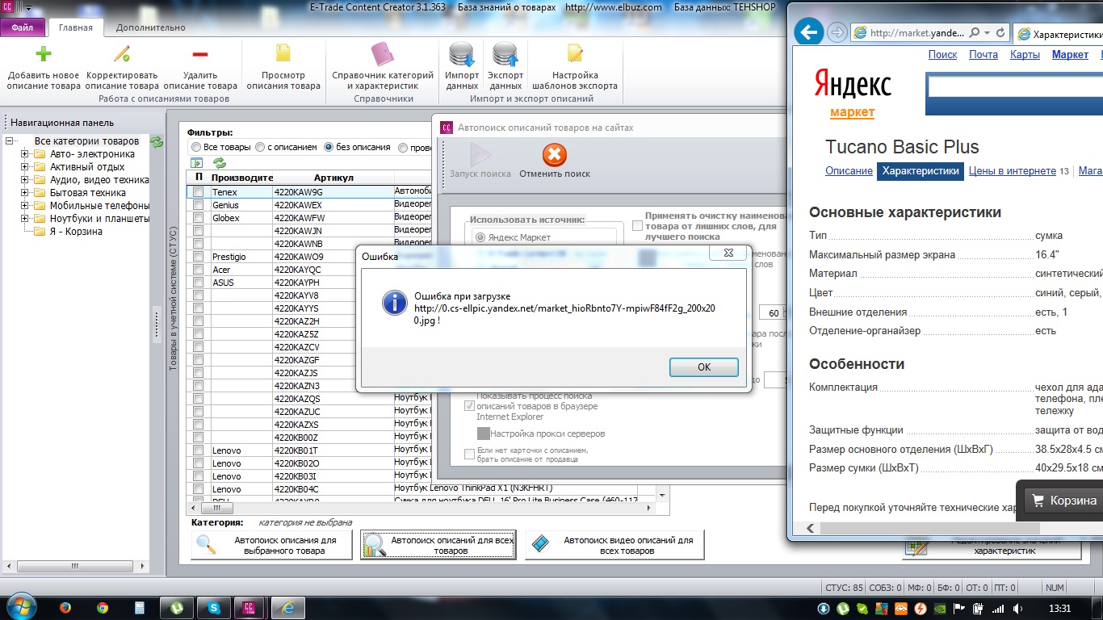
Task: Click 'Автопоиск описаний для всех товаров' button
Action: 438,545
